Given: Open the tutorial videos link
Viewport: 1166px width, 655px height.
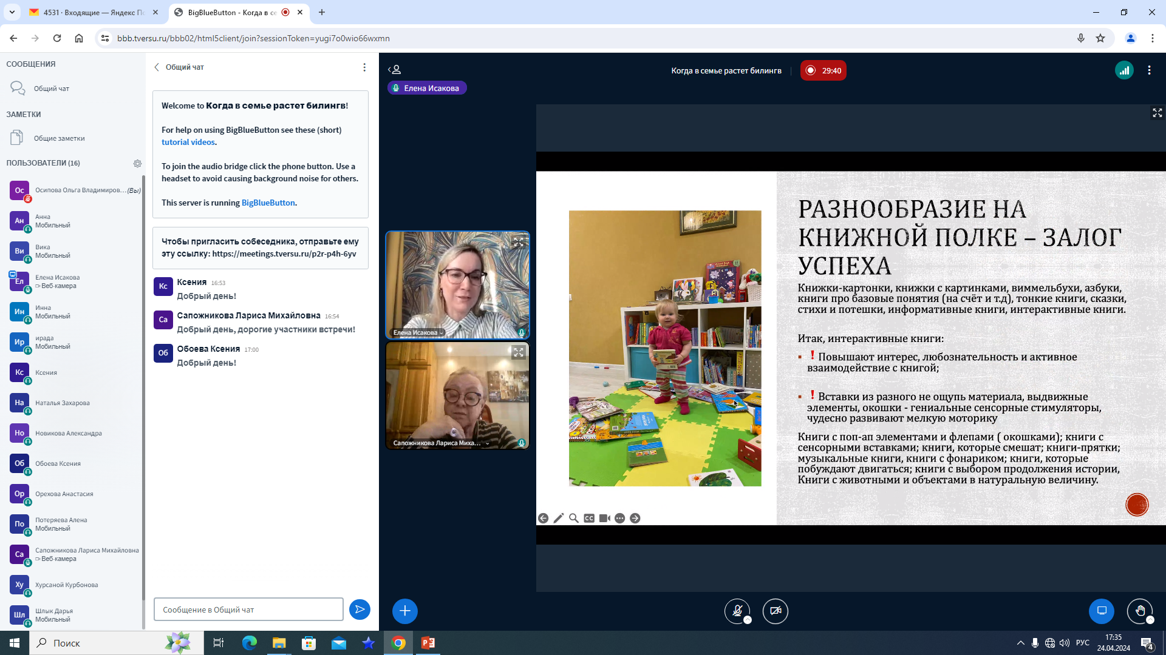Looking at the screenshot, I should click(188, 142).
